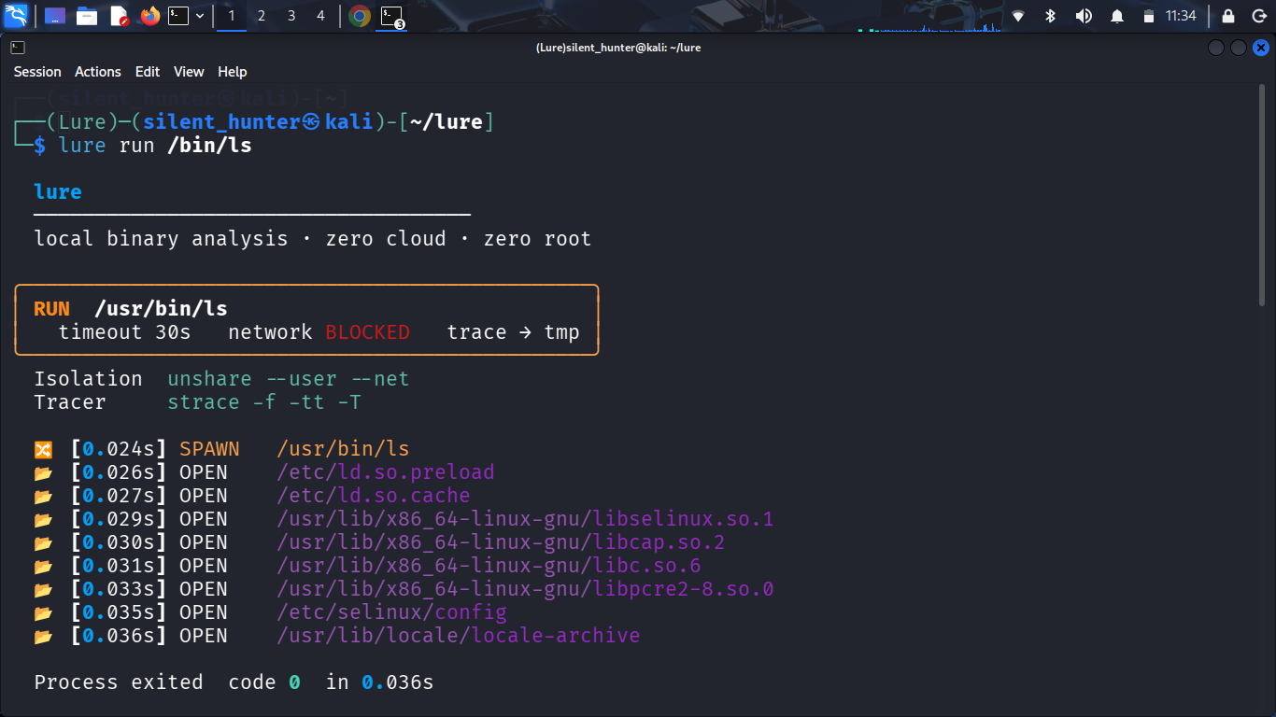This screenshot has width=1276, height=717.
Task: Close the terminal window
Action: pyautogui.click(x=1261, y=48)
